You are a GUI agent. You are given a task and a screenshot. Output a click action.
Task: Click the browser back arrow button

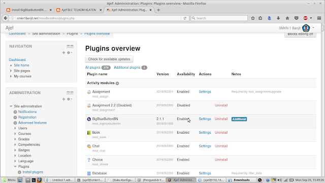[x=6, y=18]
